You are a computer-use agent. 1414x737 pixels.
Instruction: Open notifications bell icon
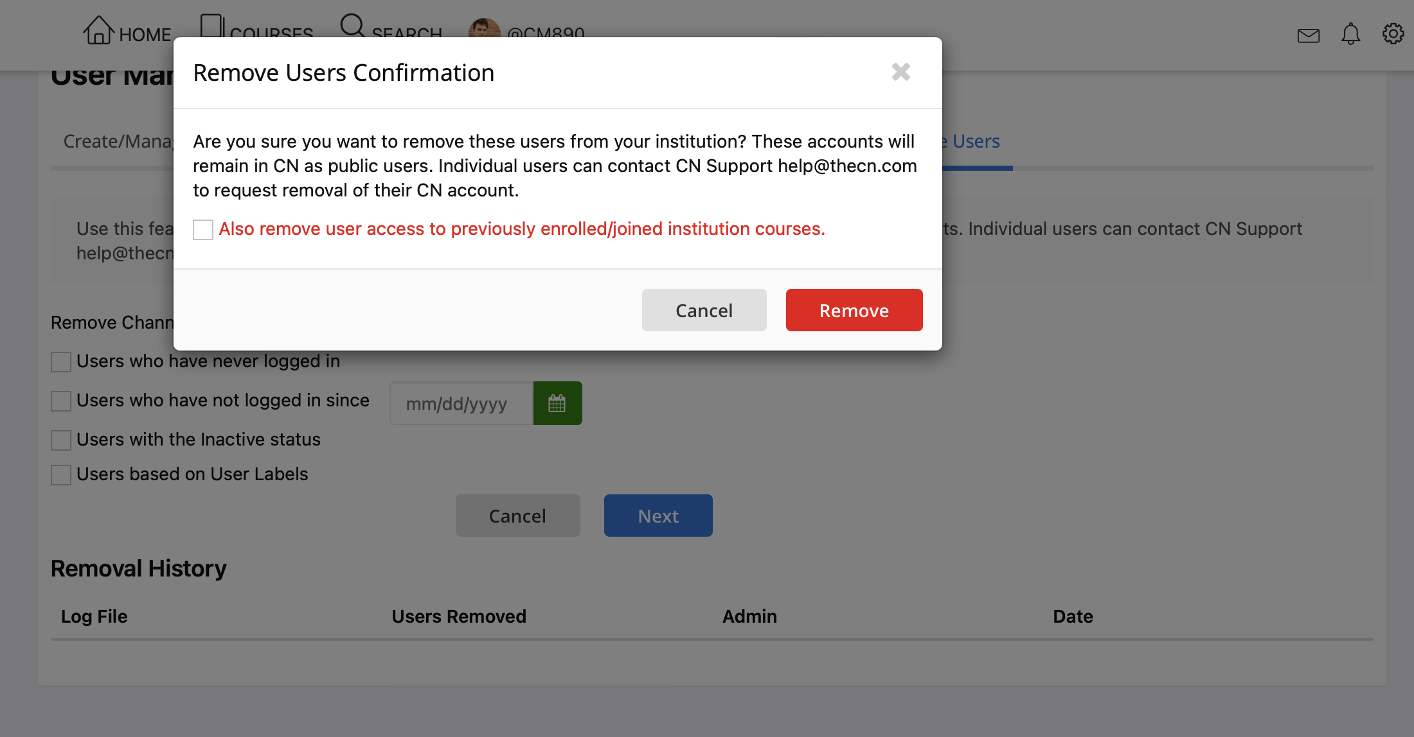1351,34
